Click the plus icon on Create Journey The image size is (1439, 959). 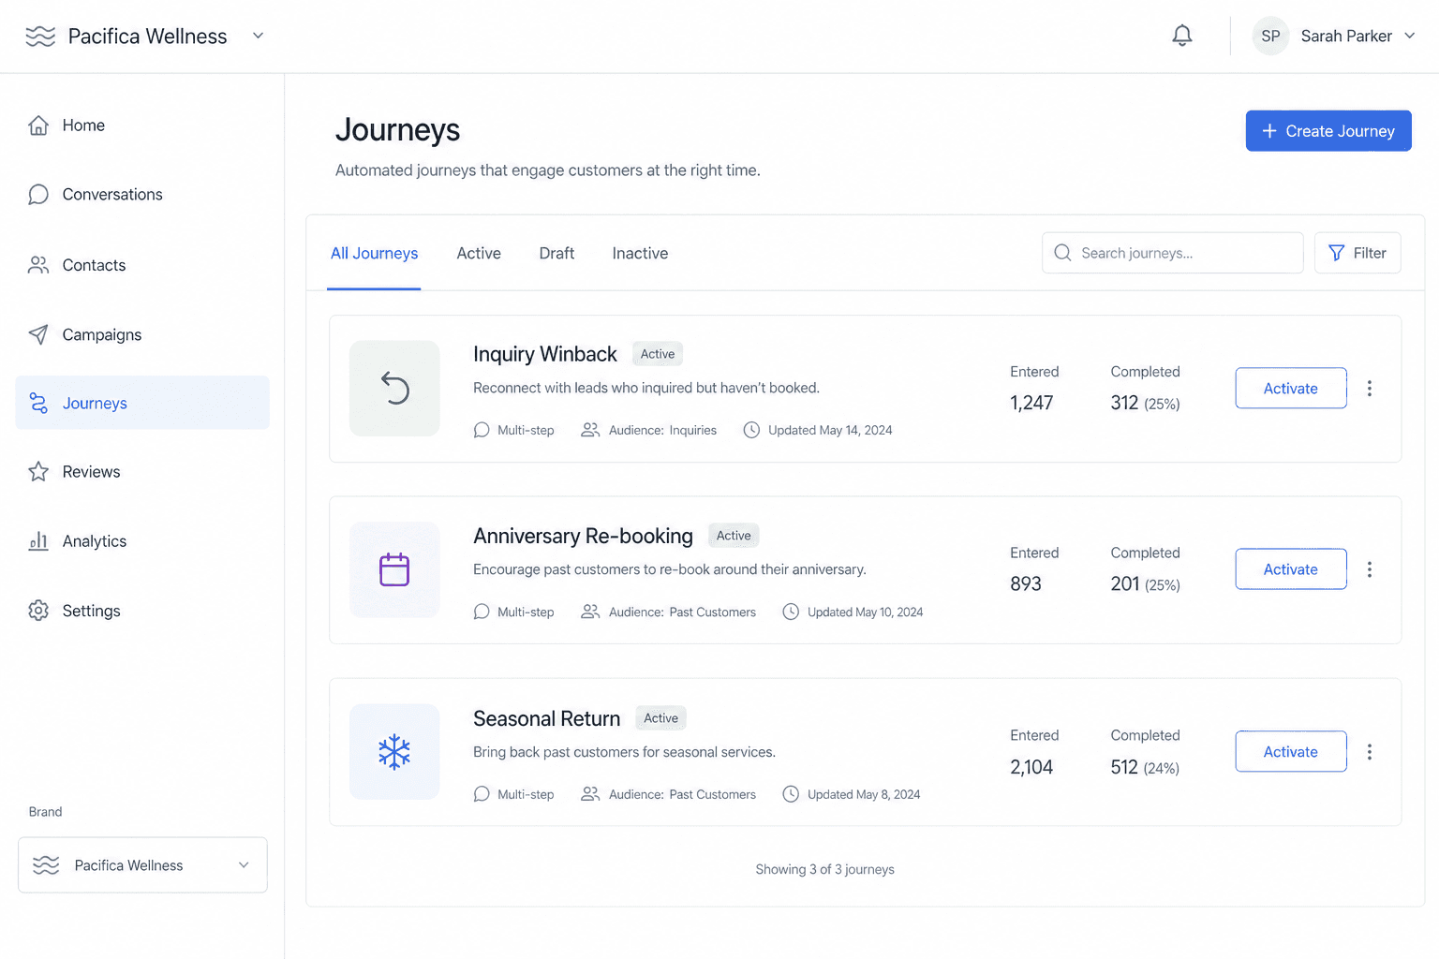pos(1269,131)
